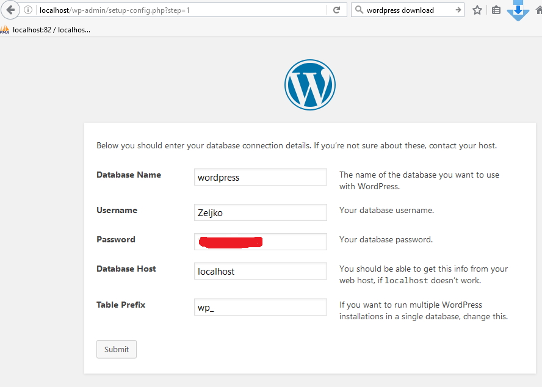
Task: Edit the Username field containing Zeljko
Action: pos(260,212)
